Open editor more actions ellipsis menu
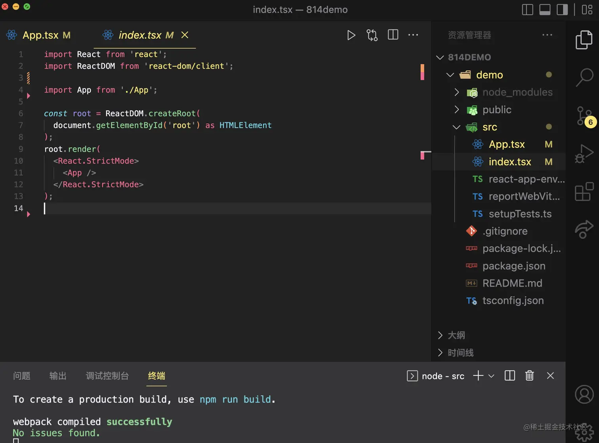 413,35
